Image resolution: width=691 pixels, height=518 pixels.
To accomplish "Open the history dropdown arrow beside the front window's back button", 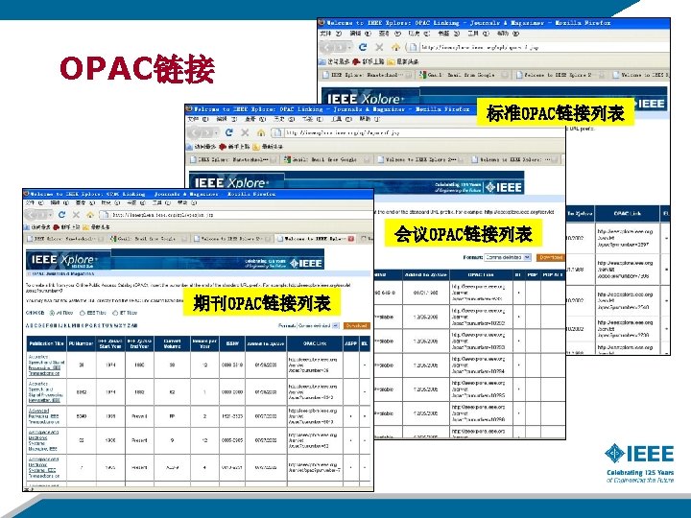I will 49,215.
